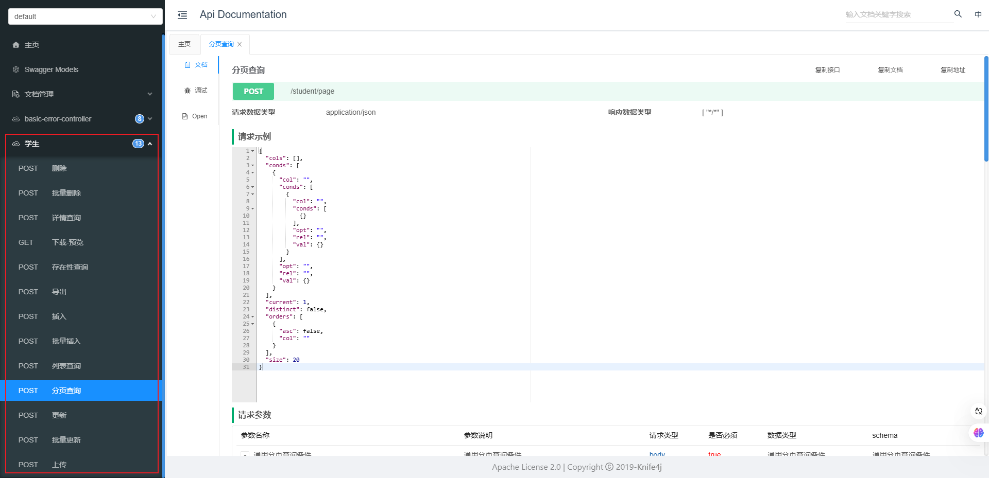Switch to the 主页 tab
This screenshot has width=989, height=478.
pyautogui.click(x=184, y=44)
